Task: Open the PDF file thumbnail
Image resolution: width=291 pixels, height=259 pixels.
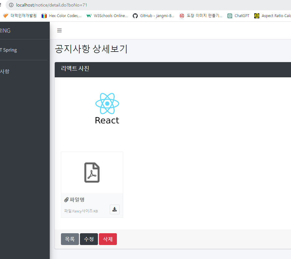Action: [92, 172]
